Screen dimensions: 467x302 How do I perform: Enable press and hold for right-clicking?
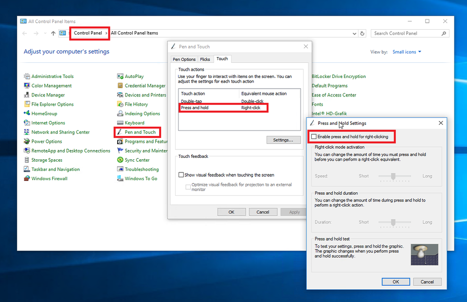(x=314, y=137)
